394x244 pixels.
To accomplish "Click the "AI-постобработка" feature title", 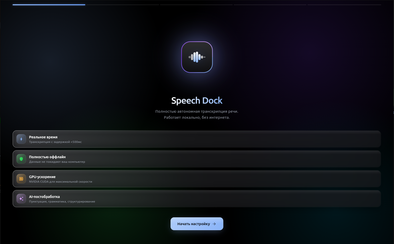I will 44,197.
